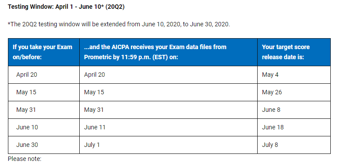Click the June 18 release date cell
340x164 pixels.
pos(294,127)
